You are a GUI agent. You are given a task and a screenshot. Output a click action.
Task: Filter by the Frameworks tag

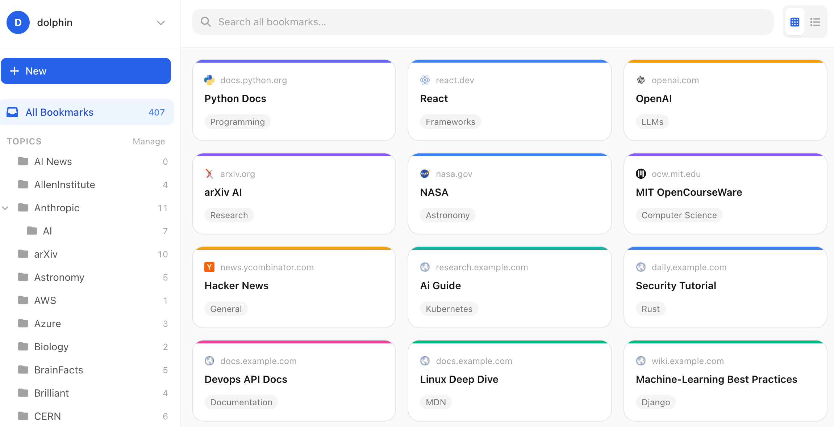450,122
